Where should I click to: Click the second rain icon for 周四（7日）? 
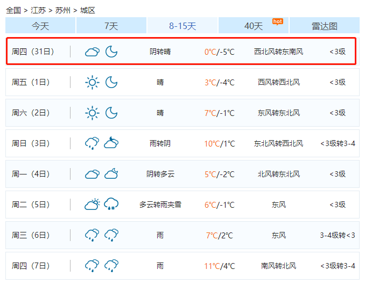pyautogui.click(x=111, y=266)
